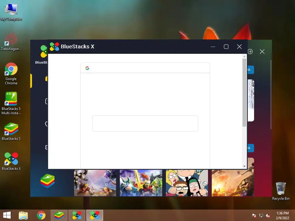
Task: Click the BlueStacks 5 launcher icon in background window
Action: point(48,181)
